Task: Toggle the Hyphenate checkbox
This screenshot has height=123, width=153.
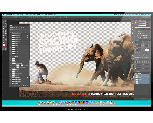Action: click(x=136, y=71)
